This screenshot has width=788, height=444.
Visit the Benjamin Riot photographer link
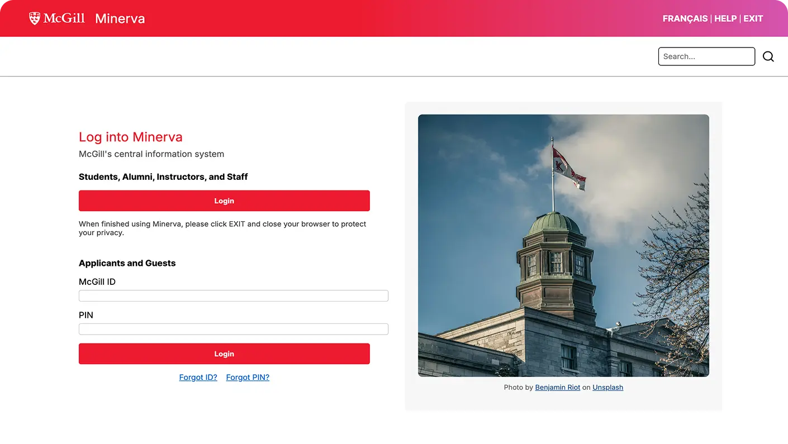(557, 388)
